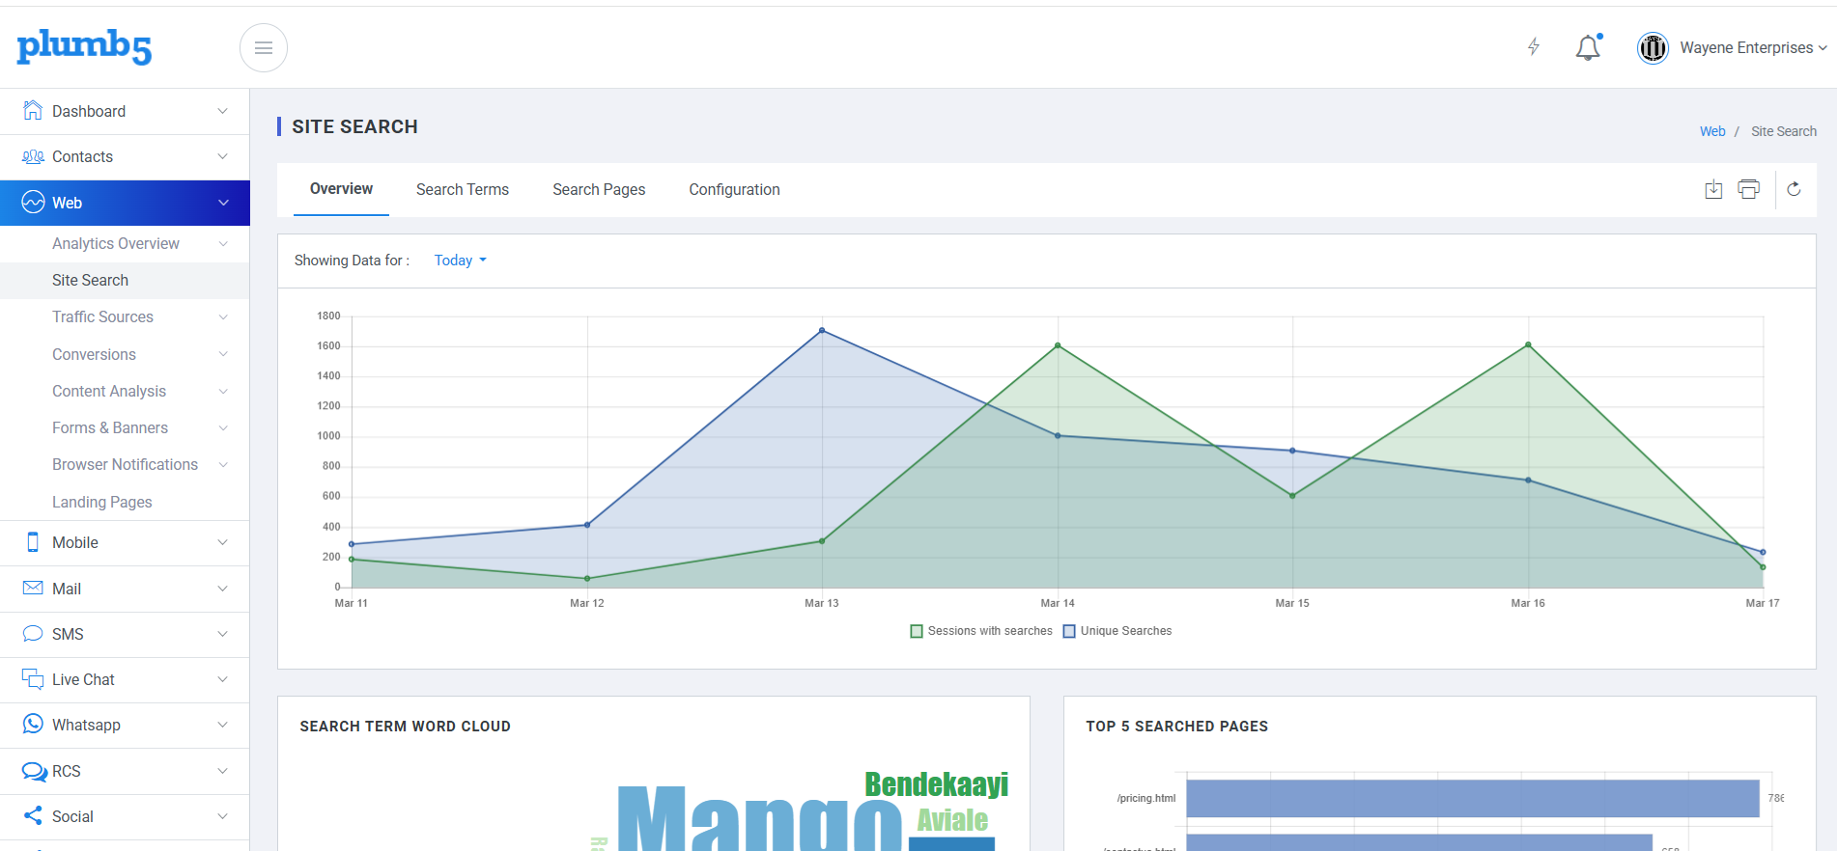Image resolution: width=1837 pixels, height=851 pixels.
Task: Open the Today date range dropdown
Action: pos(460,261)
